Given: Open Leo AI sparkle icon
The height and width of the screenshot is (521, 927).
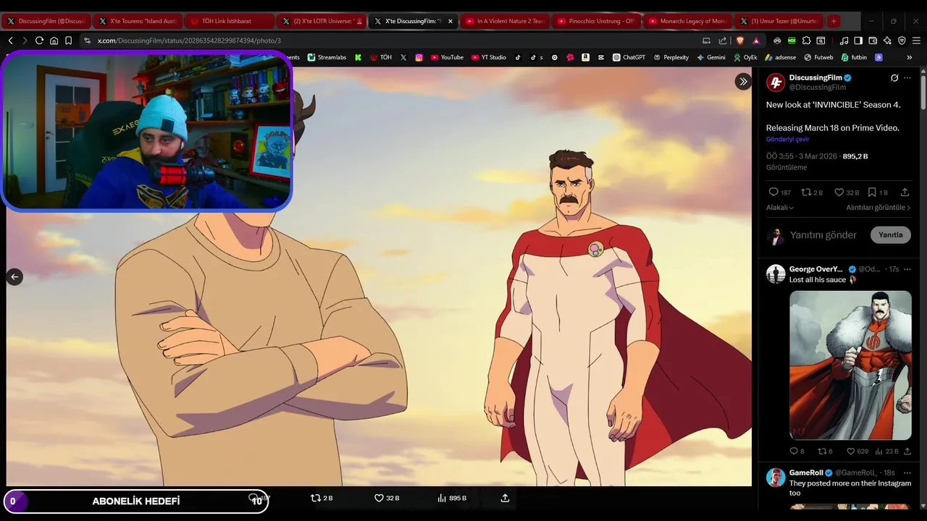Looking at the screenshot, I should 887,41.
